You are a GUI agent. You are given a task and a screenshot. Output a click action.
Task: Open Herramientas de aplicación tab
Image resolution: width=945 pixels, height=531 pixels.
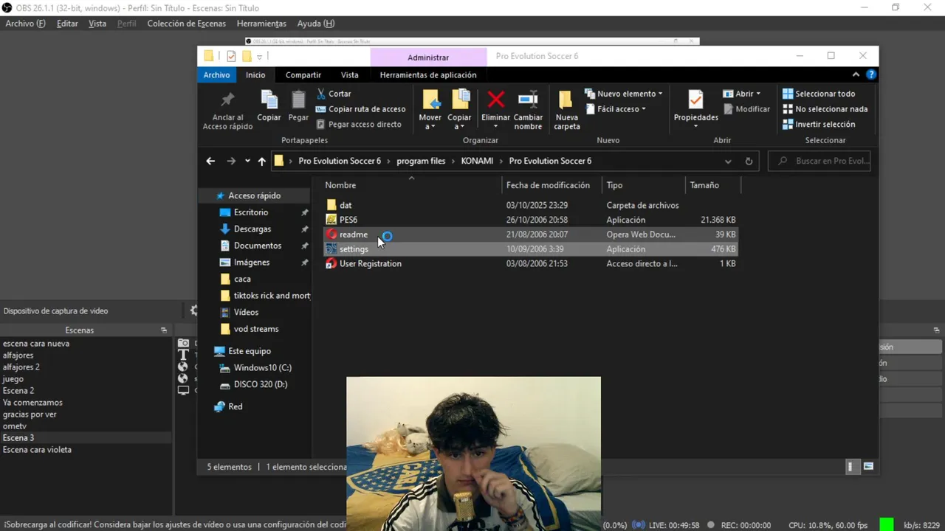(428, 74)
